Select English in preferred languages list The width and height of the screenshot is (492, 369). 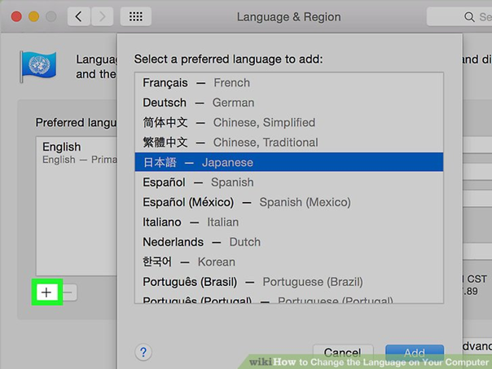point(77,153)
